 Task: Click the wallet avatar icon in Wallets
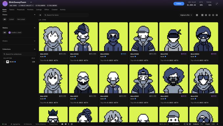click(10, 32)
